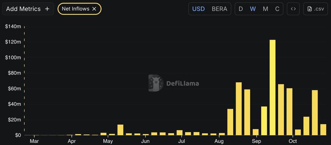Screen dimensions: 331x145
Task: Click the DefiLlama watermark logo
Action: 156,83
